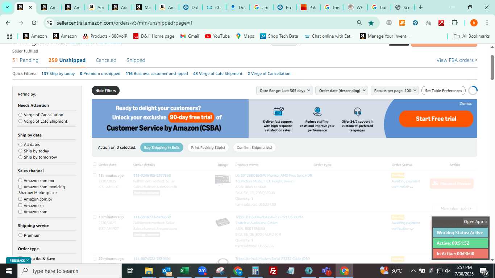The width and height of the screenshot is (495, 278).
Task: Open the D&H Home page bookmark
Action: (154, 36)
